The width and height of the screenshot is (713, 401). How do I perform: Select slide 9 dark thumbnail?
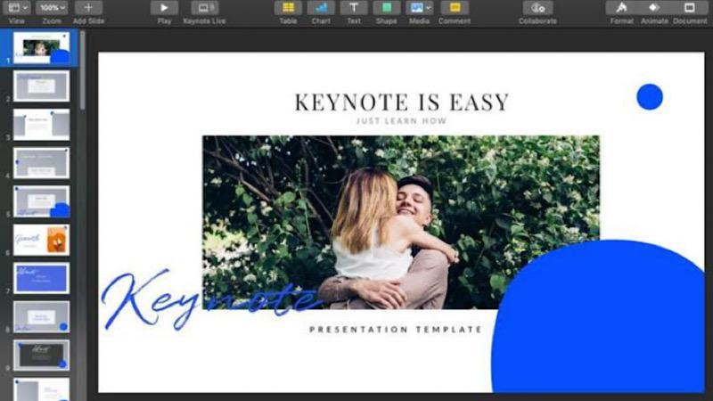[41, 355]
